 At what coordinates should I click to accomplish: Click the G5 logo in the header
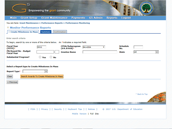point(21,8)
